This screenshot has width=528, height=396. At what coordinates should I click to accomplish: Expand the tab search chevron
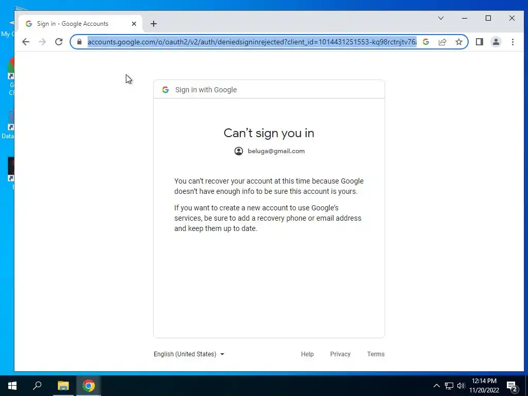(x=441, y=18)
